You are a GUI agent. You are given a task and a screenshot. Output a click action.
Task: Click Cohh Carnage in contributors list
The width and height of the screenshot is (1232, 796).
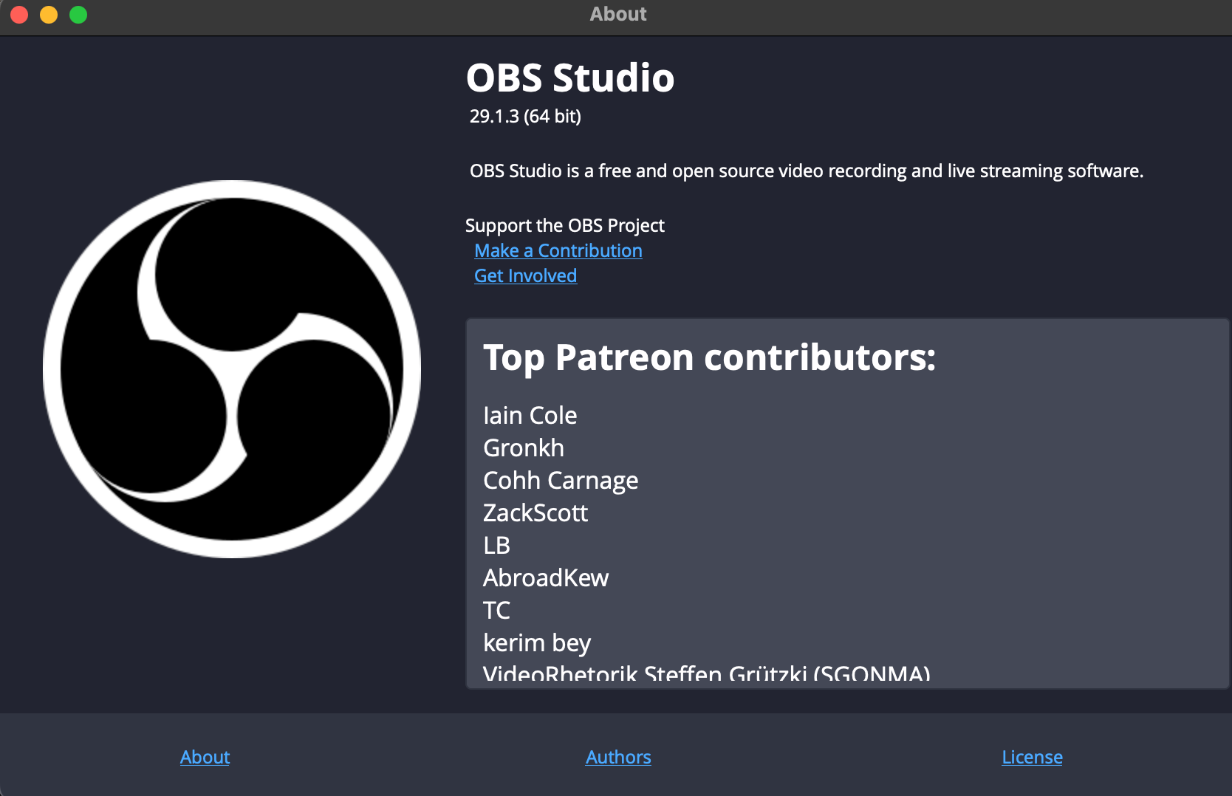pos(560,480)
